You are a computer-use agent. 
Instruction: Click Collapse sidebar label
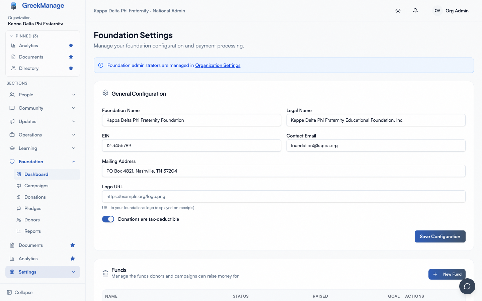(24, 292)
